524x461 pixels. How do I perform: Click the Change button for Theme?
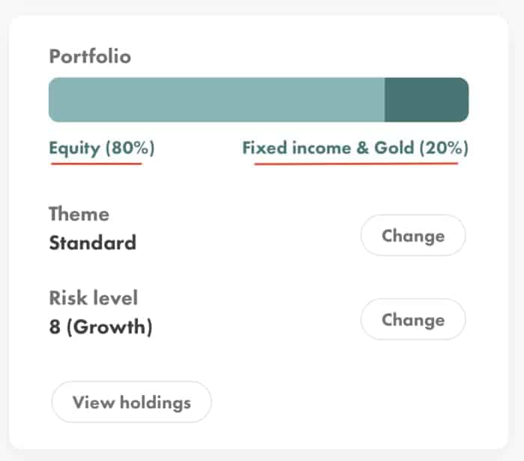(x=412, y=236)
